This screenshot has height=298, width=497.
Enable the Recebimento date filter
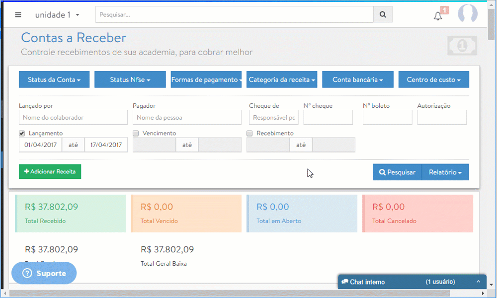(x=249, y=133)
